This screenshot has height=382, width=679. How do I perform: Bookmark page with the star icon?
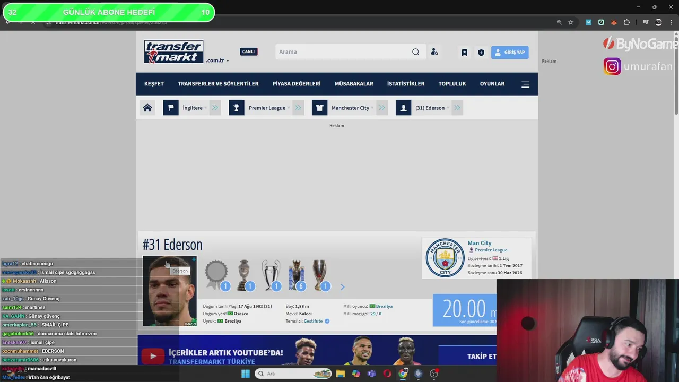click(x=571, y=22)
